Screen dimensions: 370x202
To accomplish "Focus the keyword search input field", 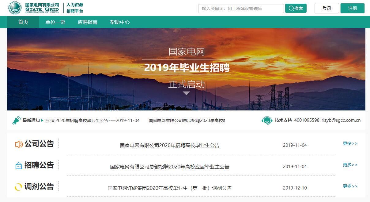I will tap(241, 9).
